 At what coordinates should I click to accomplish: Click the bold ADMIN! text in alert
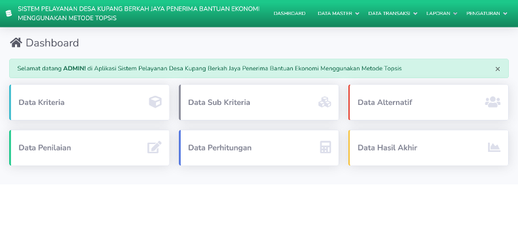pos(74,68)
